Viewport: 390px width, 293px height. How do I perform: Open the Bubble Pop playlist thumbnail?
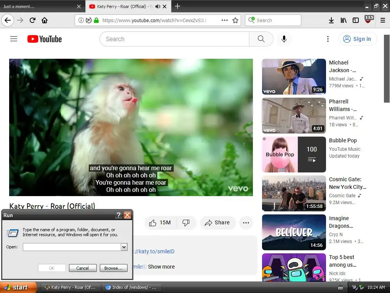tap(294, 155)
